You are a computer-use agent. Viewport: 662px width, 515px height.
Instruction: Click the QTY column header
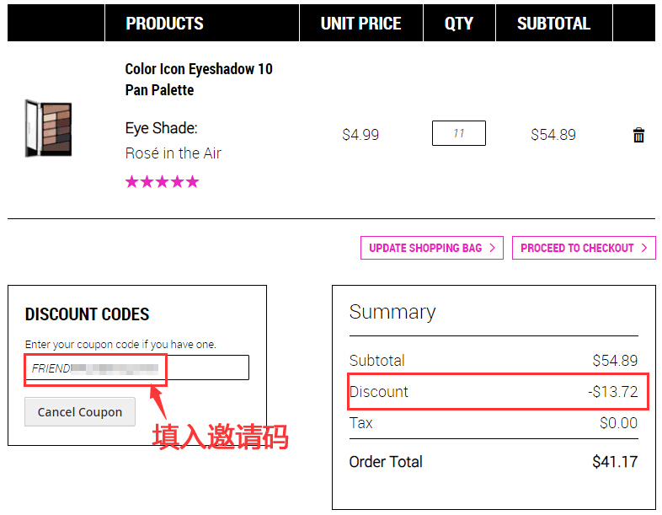tap(459, 24)
